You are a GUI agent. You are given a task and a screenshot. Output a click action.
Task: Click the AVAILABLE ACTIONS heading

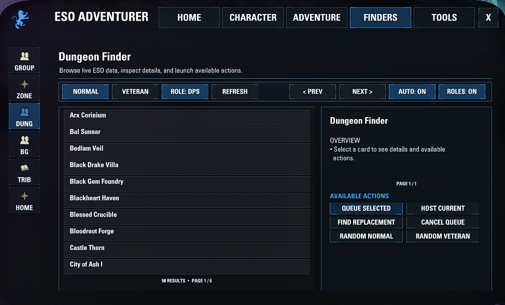click(359, 196)
